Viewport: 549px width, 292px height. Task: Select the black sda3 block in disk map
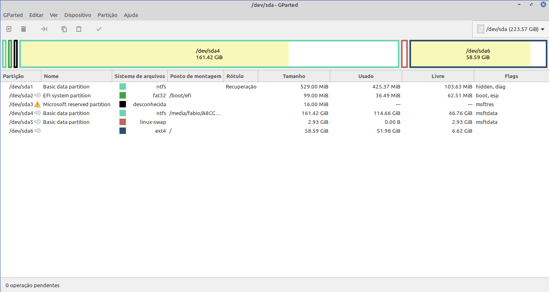15,54
